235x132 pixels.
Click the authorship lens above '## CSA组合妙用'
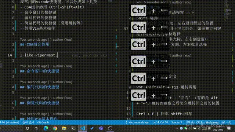pos(46,40)
